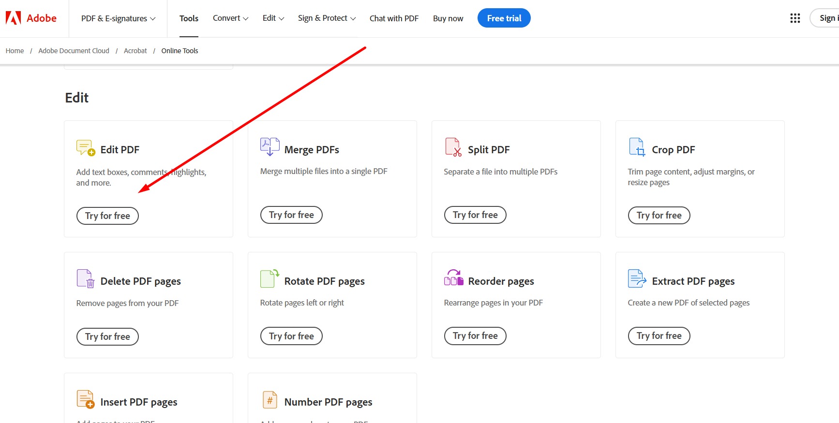Try Delete PDF pages for free
839x423 pixels.
pyautogui.click(x=107, y=336)
